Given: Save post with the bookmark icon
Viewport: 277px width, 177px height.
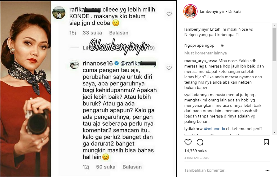Looking at the screenshot, I should pos(266,142).
